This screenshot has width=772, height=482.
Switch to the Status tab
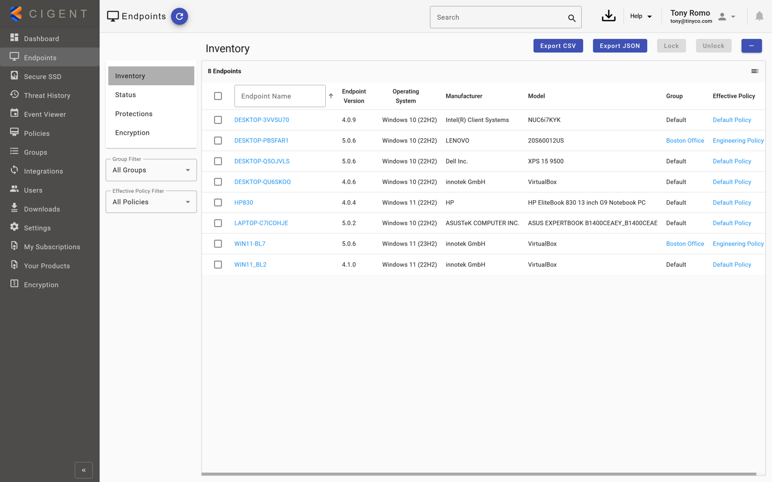151,95
